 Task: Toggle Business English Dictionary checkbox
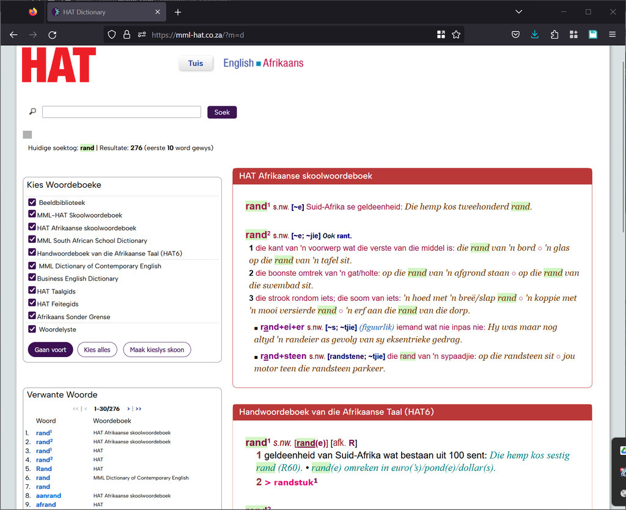(x=32, y=278)
